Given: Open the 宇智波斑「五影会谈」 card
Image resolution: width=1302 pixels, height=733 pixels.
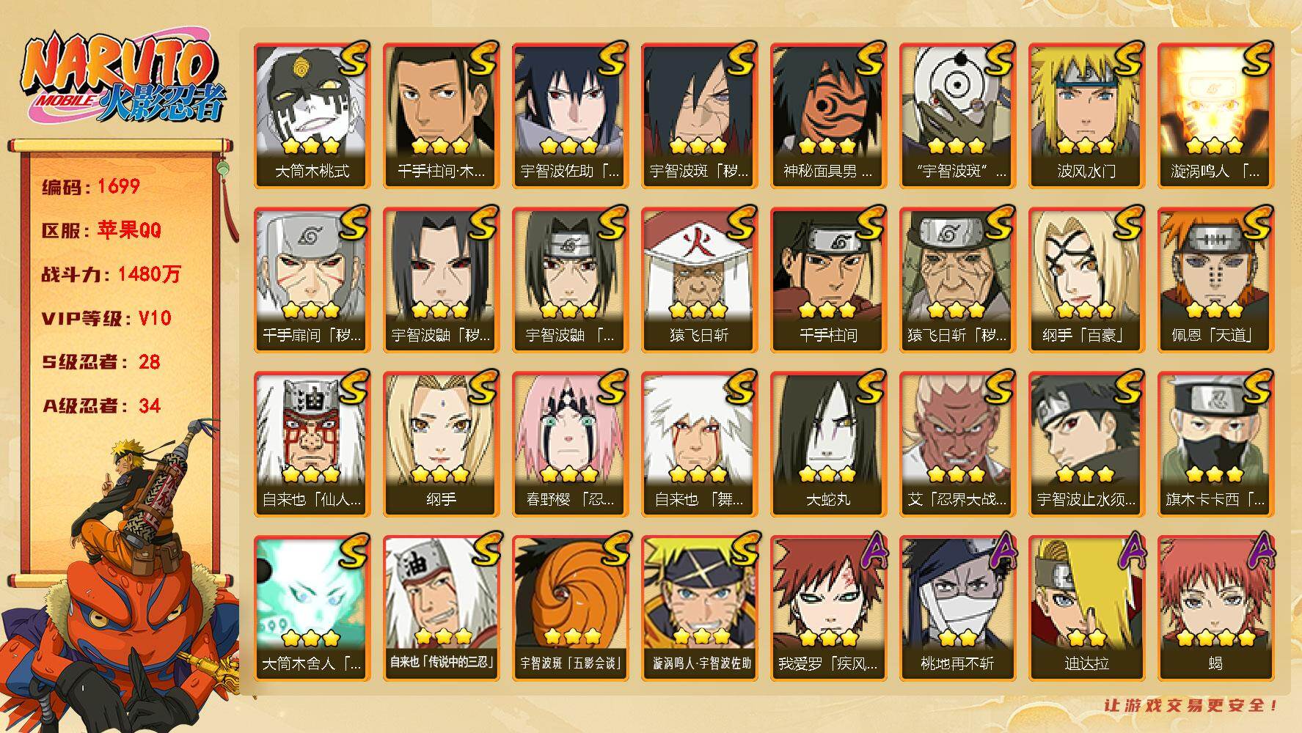Looking at the screenshot, I should [570, 608].
